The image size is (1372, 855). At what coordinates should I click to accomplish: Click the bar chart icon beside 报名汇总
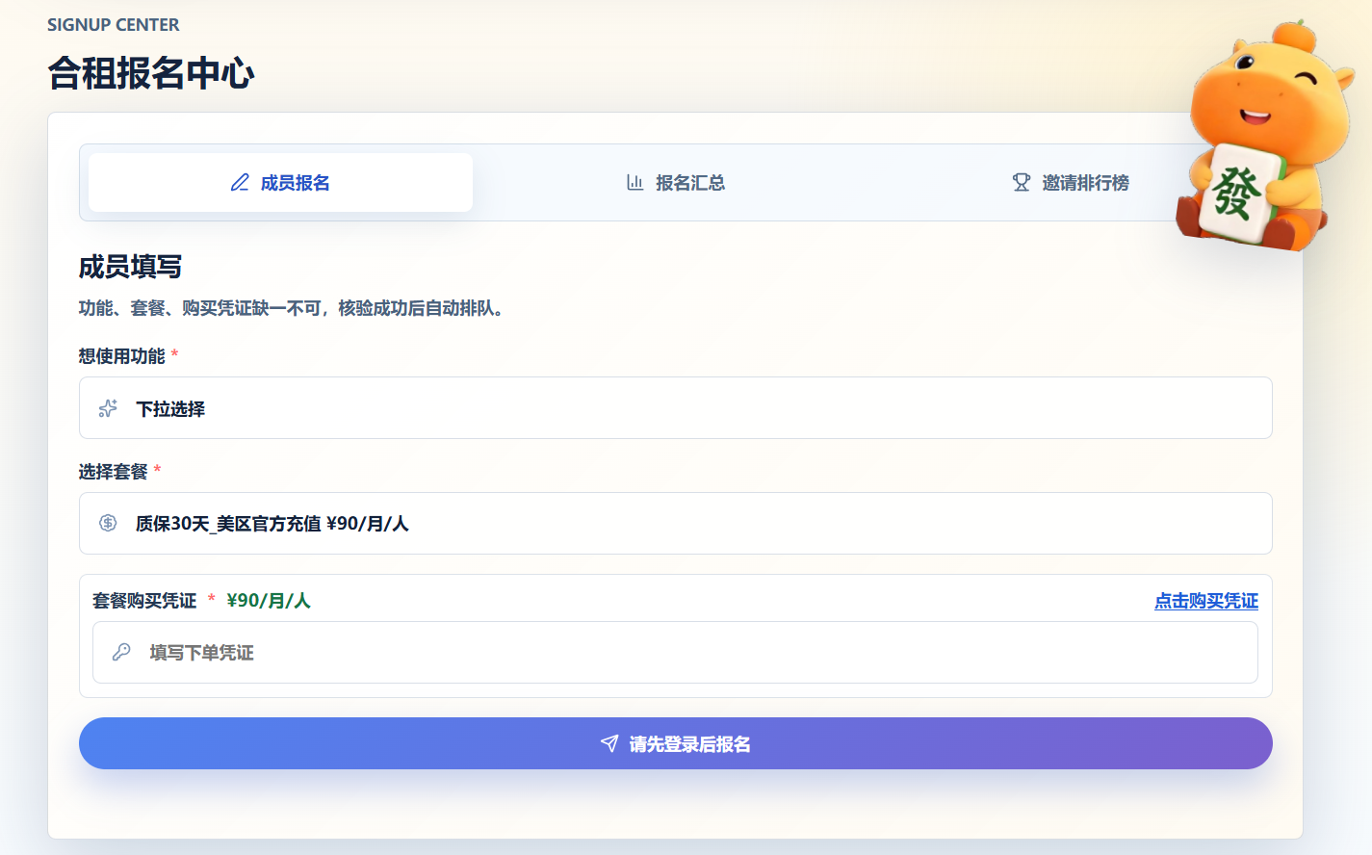coord(634,183)
